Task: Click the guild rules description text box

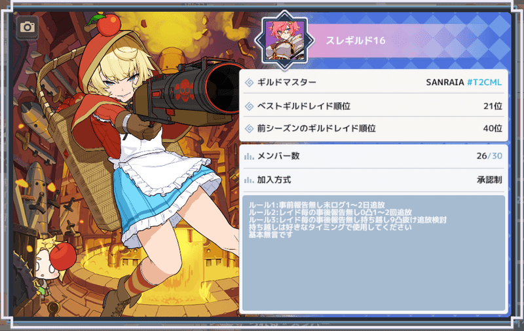Action: point(373,253)
